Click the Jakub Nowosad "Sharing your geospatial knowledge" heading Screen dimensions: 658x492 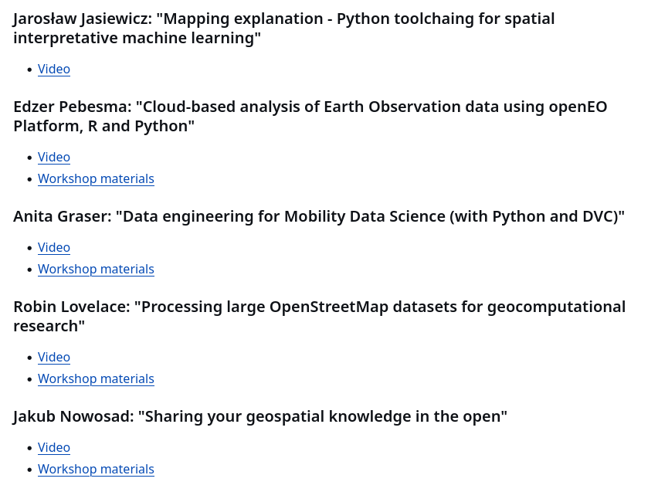pyautogui.click(x=260, y=416)
